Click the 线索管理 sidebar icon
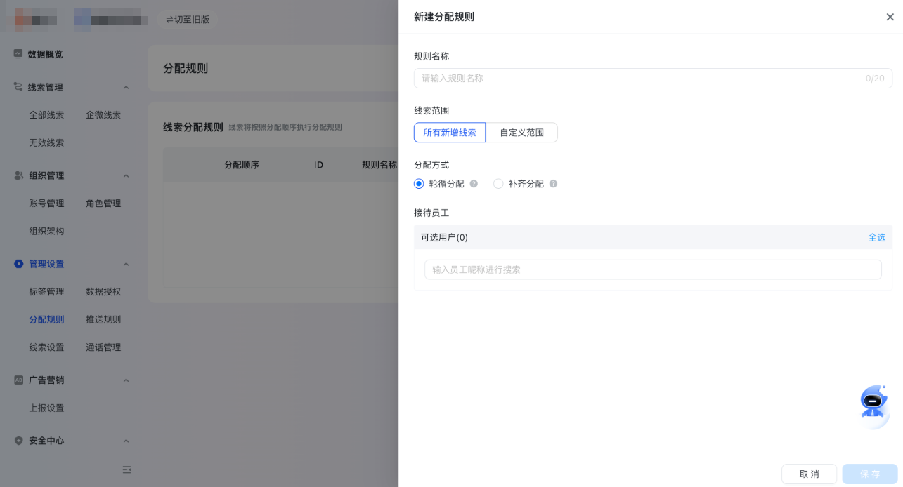903x487 pixels. click(19, 87)
